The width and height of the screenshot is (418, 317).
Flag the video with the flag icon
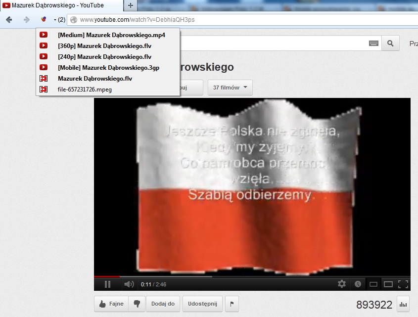pos(232,304)
